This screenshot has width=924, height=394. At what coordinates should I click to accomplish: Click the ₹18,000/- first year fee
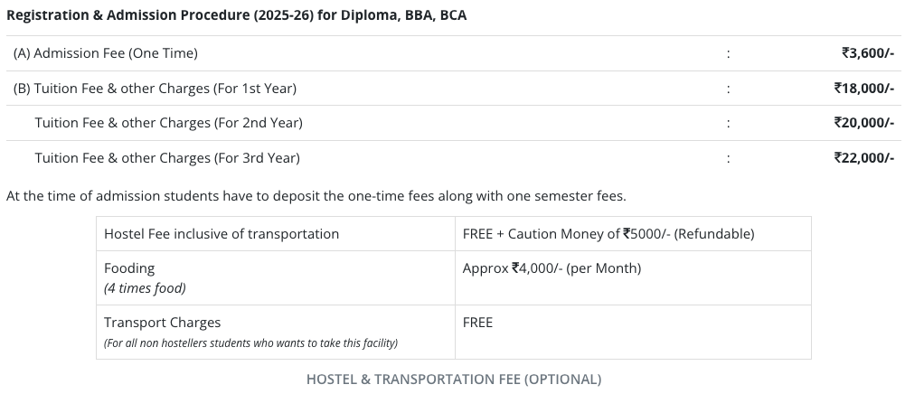[863, 89]
